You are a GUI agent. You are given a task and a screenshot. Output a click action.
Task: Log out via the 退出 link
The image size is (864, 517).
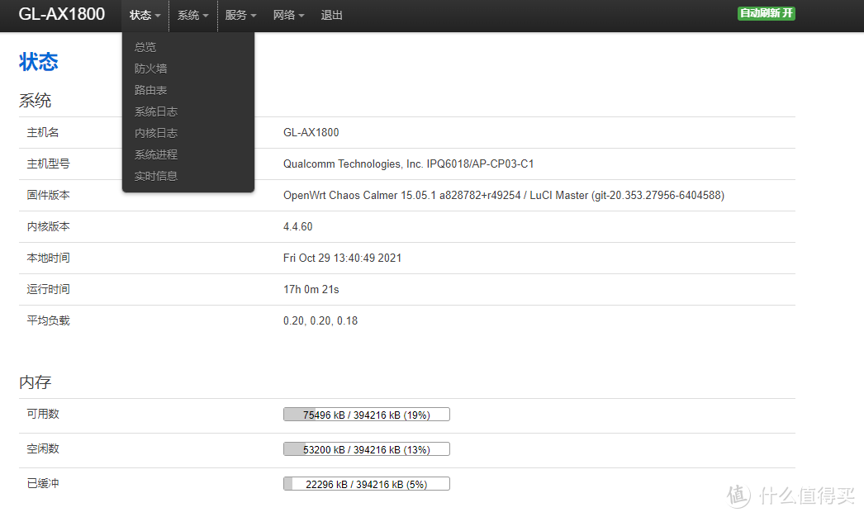[x=331, y=15]
